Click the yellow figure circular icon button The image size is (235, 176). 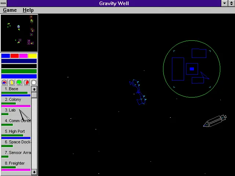coord(12,82)
